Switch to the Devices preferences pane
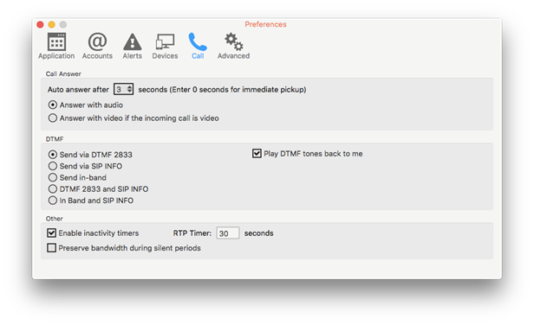The width and height of the screenshot is (534, 325). tap(165, 46)
